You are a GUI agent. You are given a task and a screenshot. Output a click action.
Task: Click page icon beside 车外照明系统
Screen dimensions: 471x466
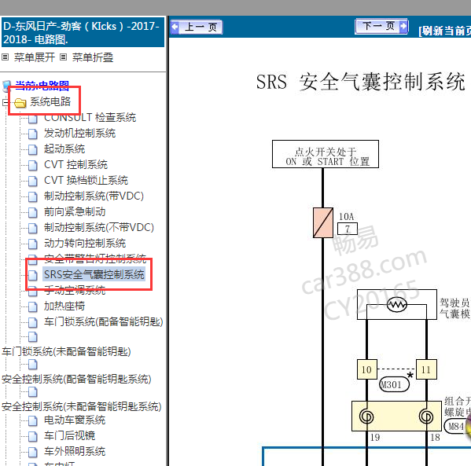[33, 452]
